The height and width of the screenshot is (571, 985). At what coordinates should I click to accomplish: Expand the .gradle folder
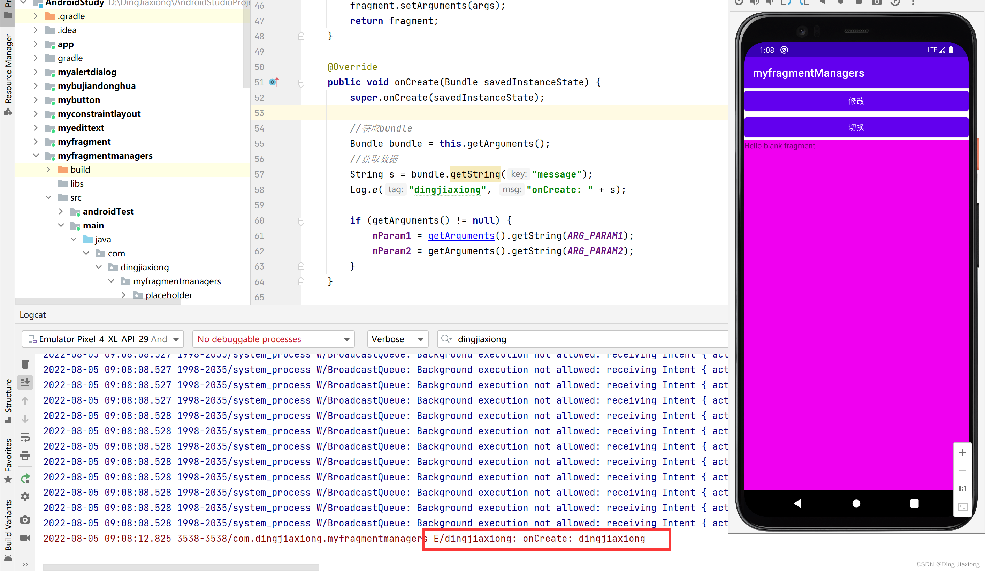coord(36,16)
